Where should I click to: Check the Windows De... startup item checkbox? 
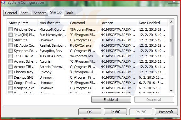[x=10, y=29]
